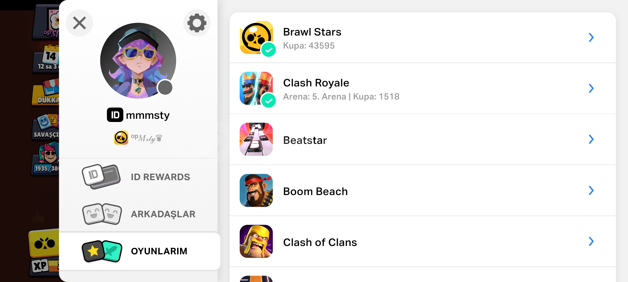
Task: Click the ID Rewards cards icon
Action: tap(101, 177)
